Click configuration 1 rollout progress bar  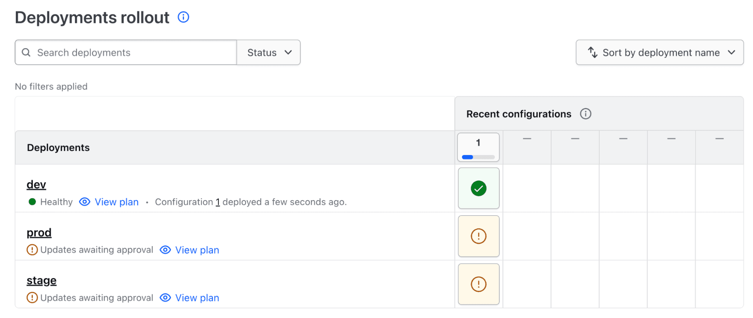[x=478, y=157]
